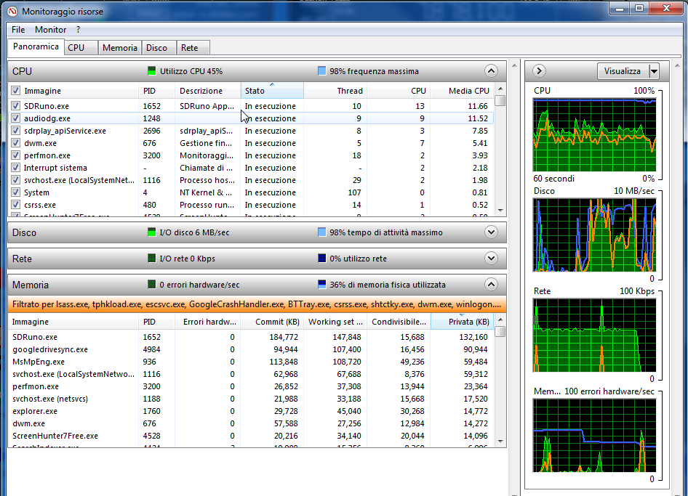This screenshot has width=688, height=496.
Task: Click the CPU usage graph
Action: pos(594,135)
